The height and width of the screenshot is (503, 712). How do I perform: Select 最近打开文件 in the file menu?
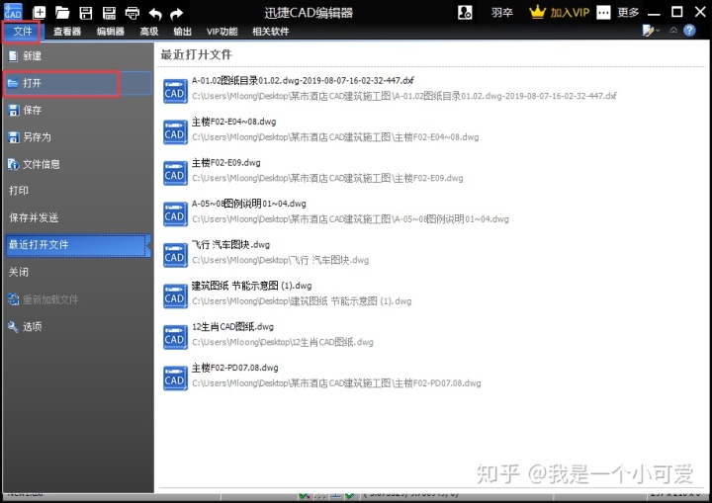pyautogui.click(x=77, y=245)
